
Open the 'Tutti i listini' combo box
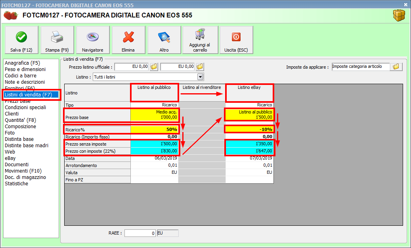click(x=148, y=77)
